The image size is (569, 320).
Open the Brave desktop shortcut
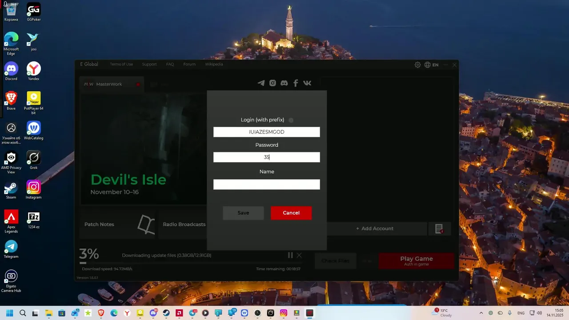click(x=11, y=101)
